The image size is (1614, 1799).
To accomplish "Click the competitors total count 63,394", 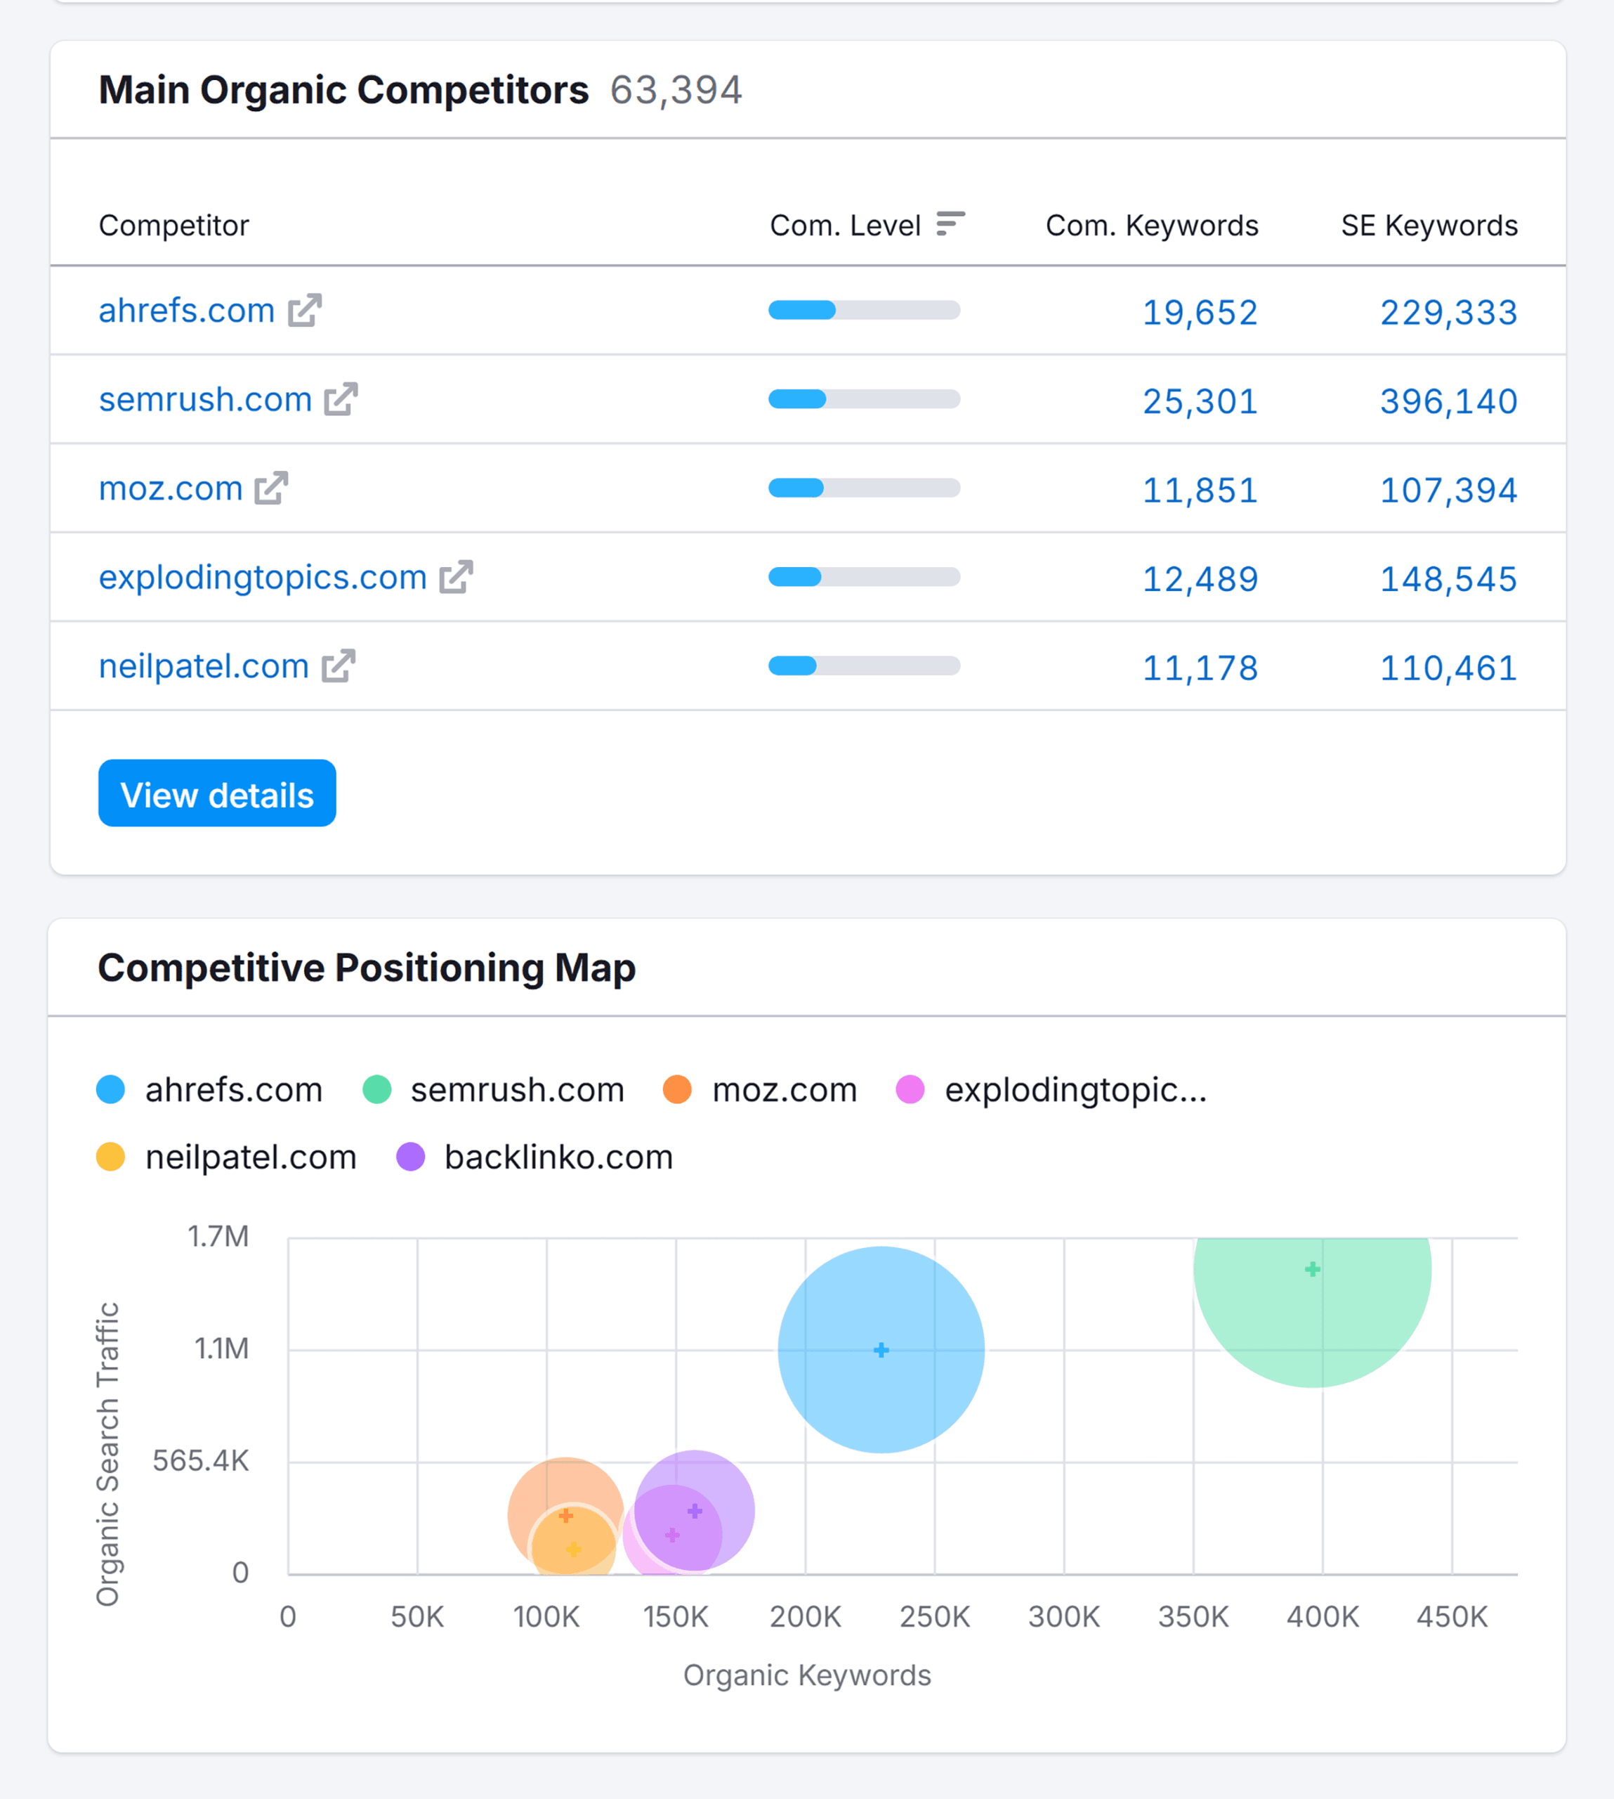I will click(676, 89).
